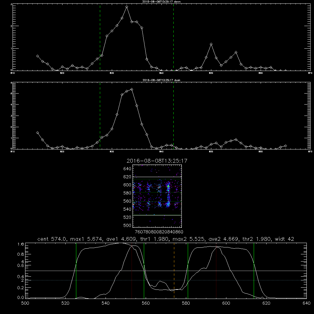The width and height of the screenshot is (314, 314).
Task: Select the highest peak diamond in dusk plot
Action: 132,89
